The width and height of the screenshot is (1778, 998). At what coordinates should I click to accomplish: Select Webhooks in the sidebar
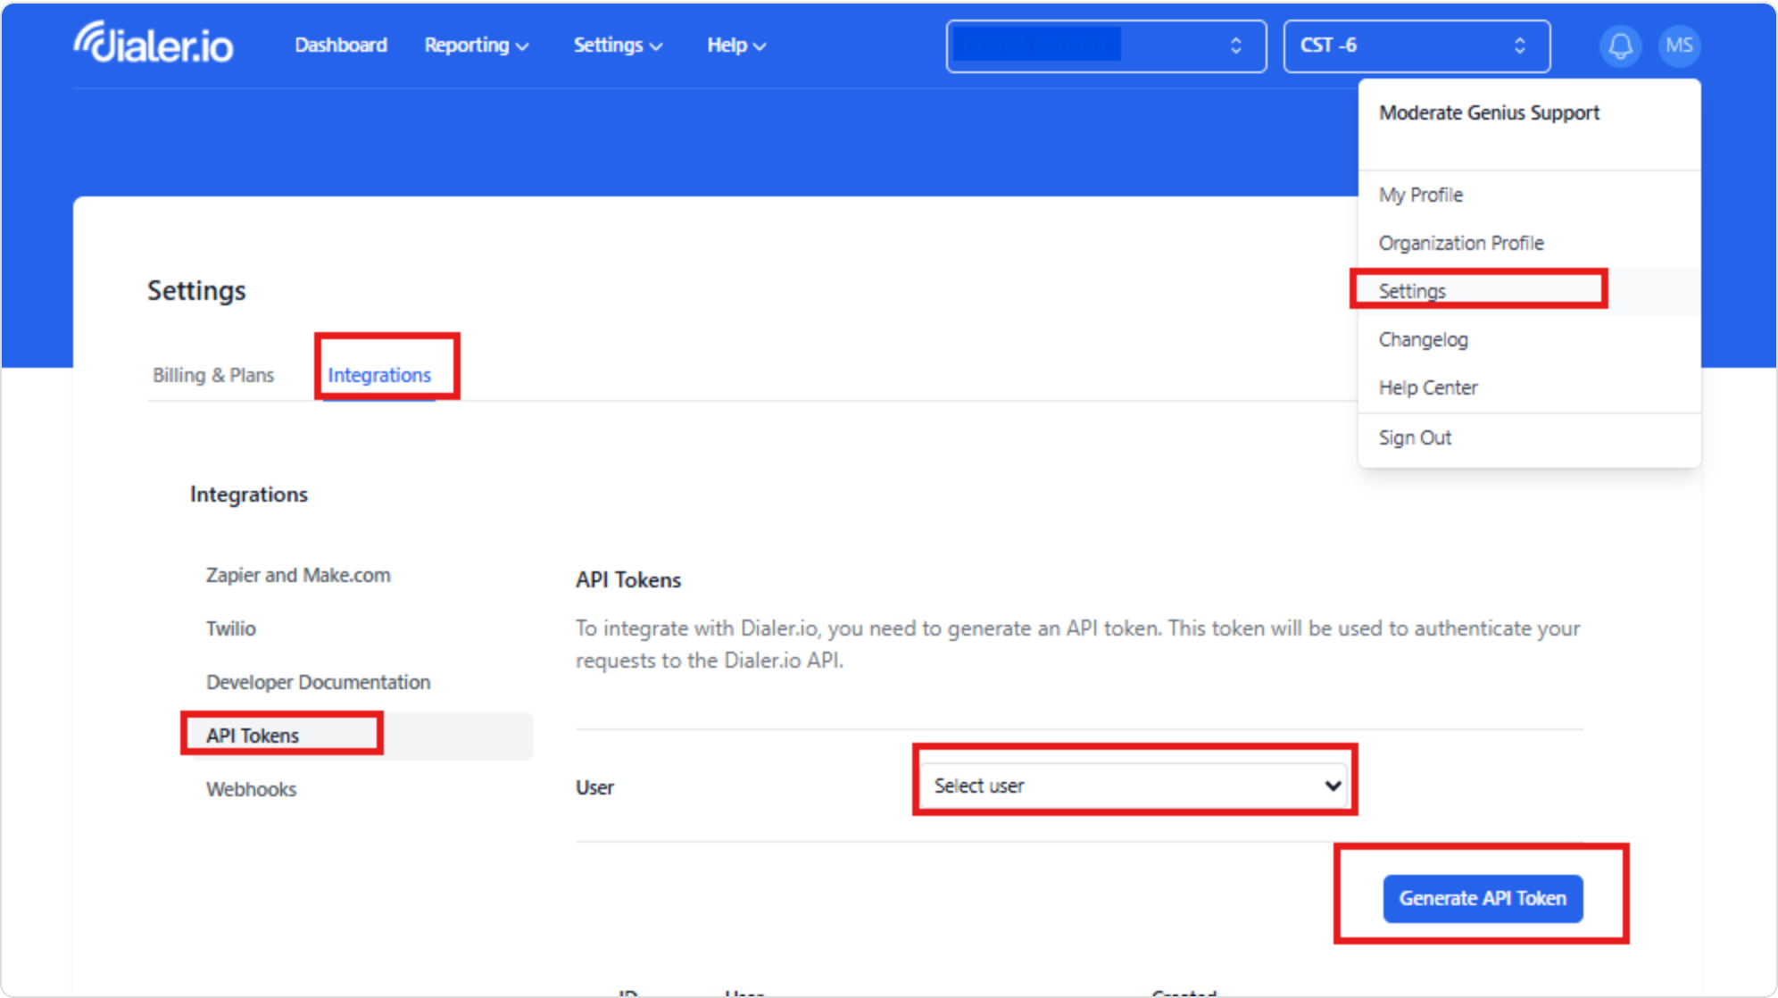tap(252, 789)
